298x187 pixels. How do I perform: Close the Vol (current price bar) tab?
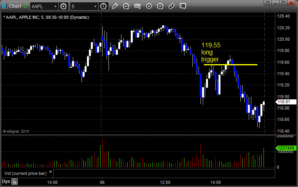tap(51, 172)
